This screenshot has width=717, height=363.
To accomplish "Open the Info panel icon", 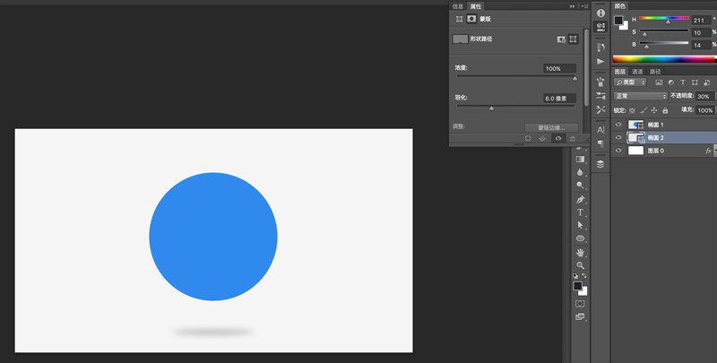I will (600, 13).
